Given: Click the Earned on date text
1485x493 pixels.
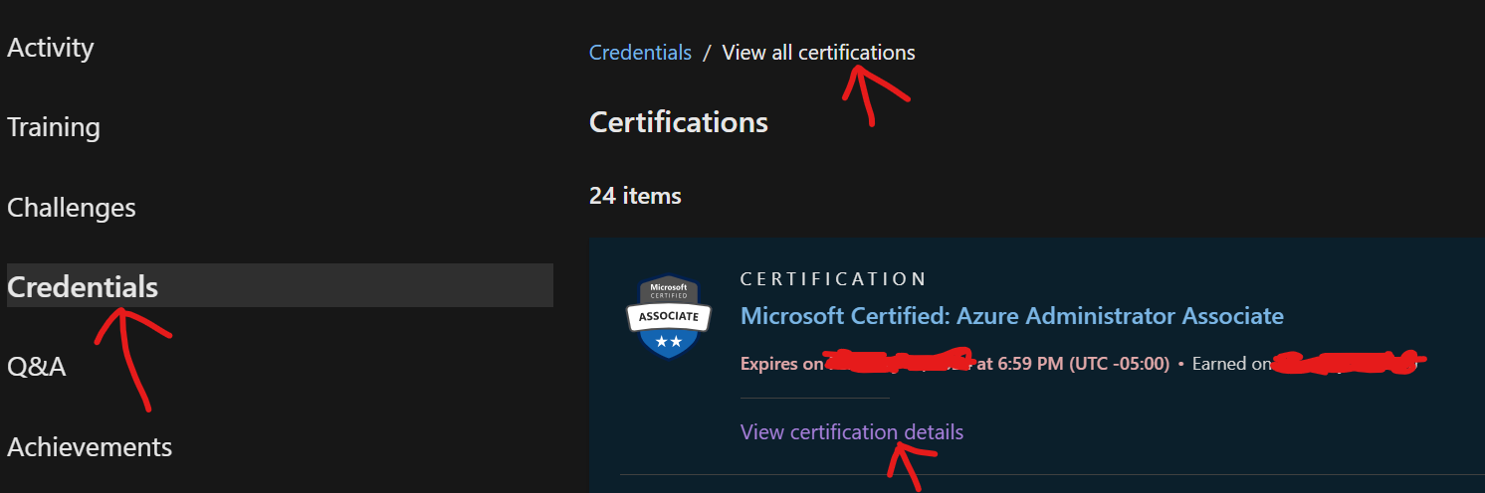Looking at the screenshot, I should pyautogui.click(x=1305, y=364).
